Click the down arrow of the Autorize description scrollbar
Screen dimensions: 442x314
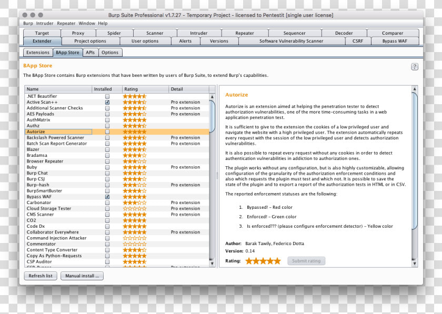point(415,264)
